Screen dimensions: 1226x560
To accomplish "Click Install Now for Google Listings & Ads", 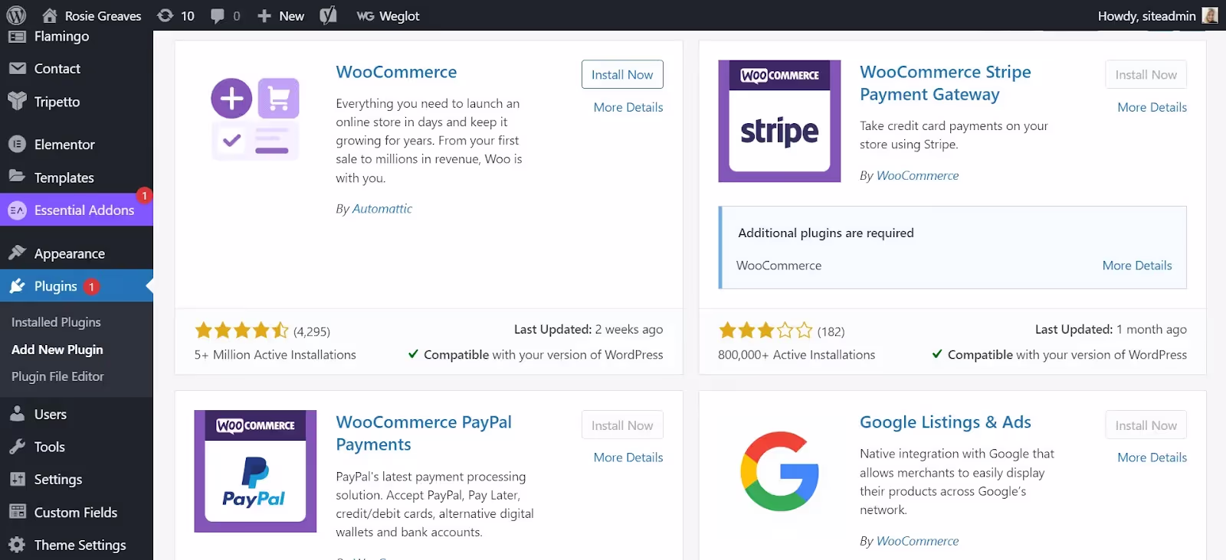I will [x=1146, y=425].
